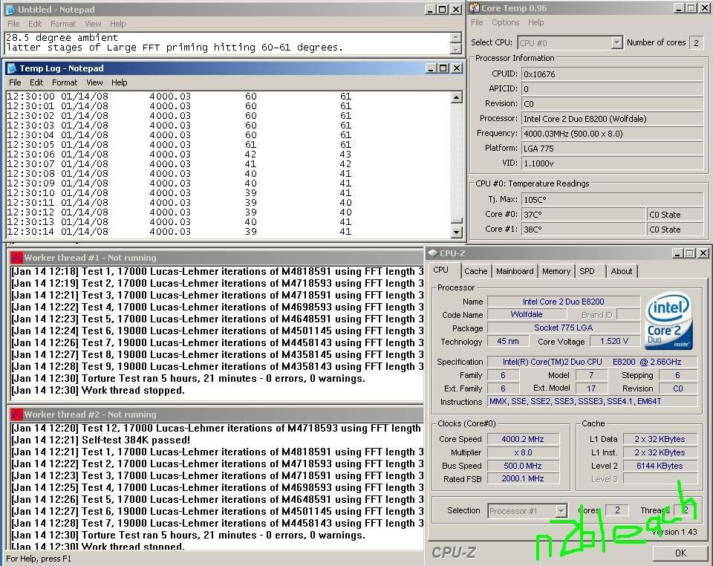Click the VID field showing 1.1000v

pos(612,163)
